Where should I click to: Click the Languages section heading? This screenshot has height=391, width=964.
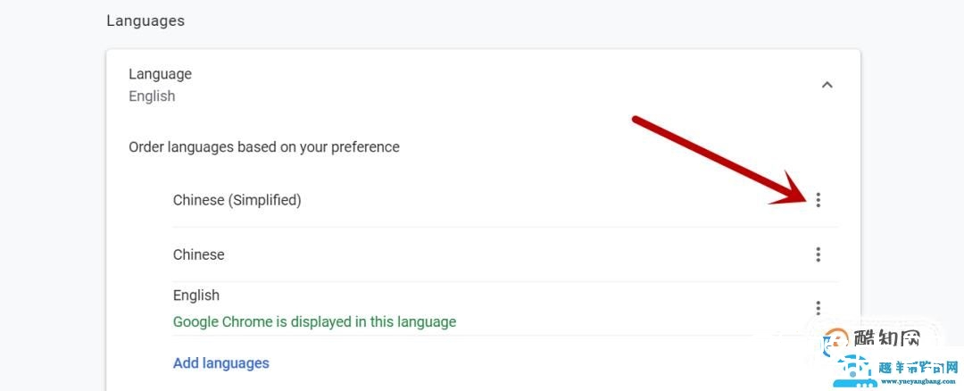click(145, 21)
